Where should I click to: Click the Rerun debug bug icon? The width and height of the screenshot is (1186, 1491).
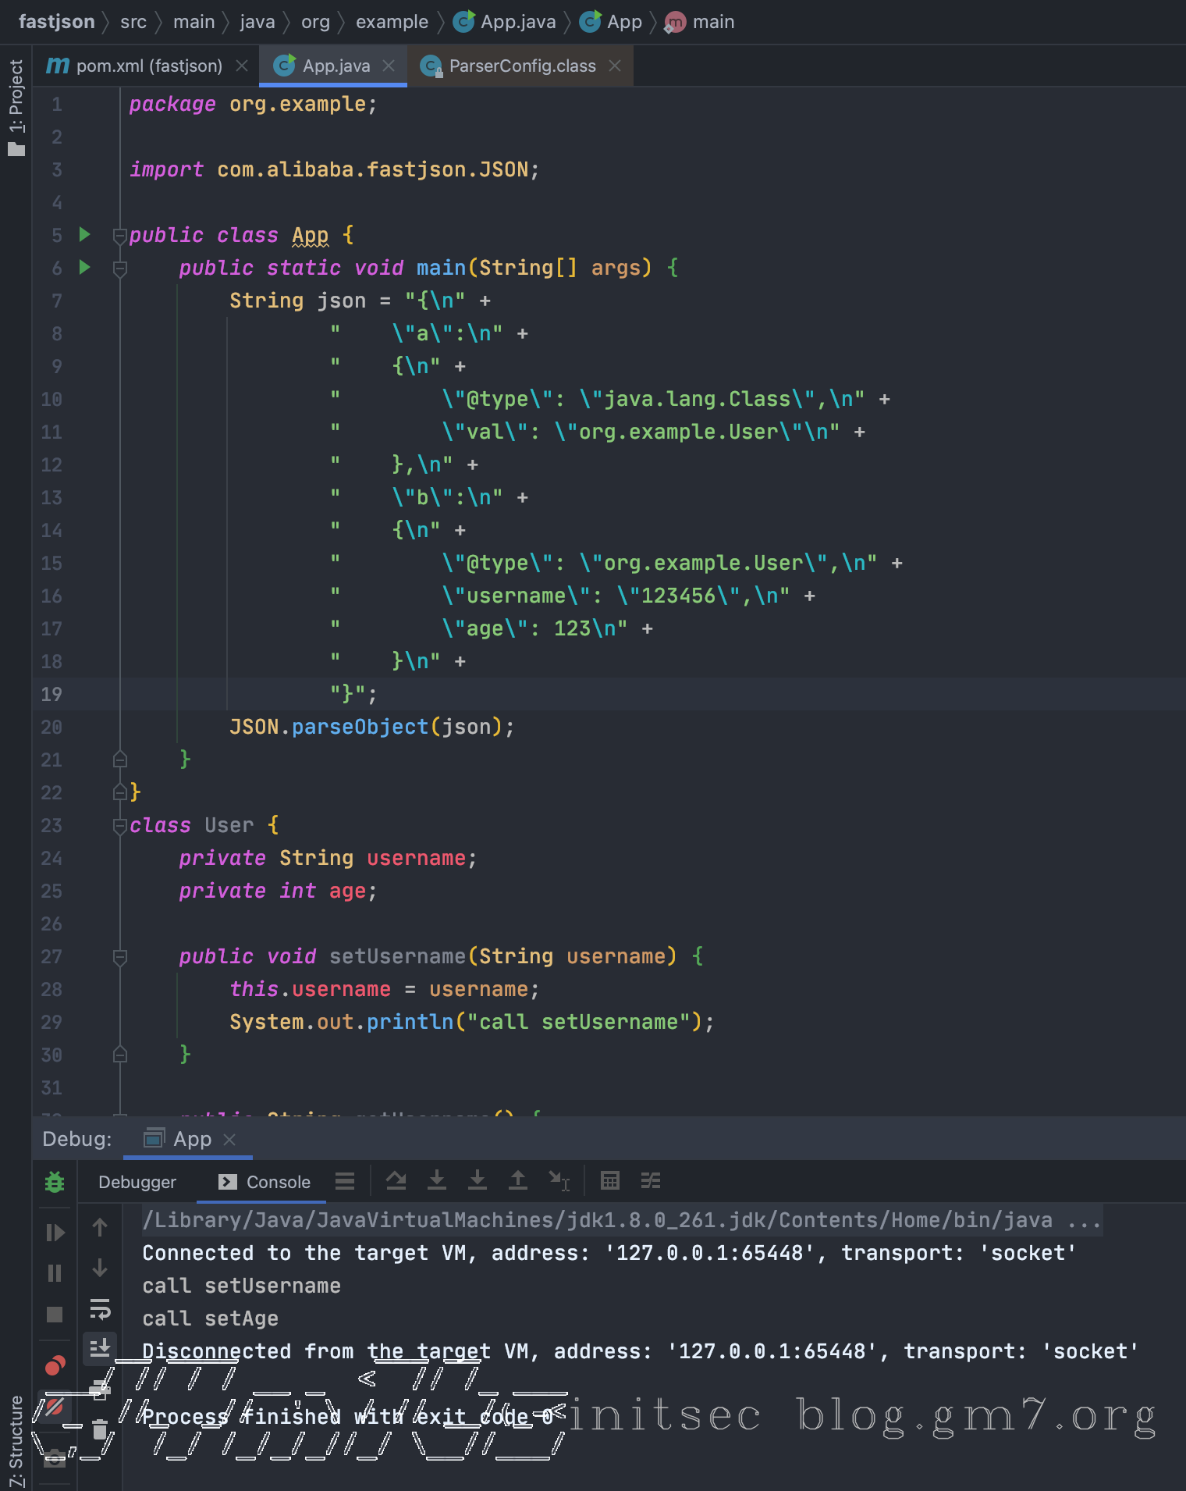[x=55, y=1182]
